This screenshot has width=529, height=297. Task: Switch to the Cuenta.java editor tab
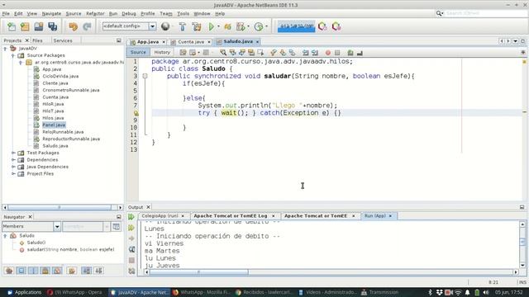tap(191, 42)
